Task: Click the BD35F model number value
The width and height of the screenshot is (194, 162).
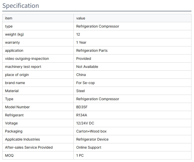Action: [82, 107]
